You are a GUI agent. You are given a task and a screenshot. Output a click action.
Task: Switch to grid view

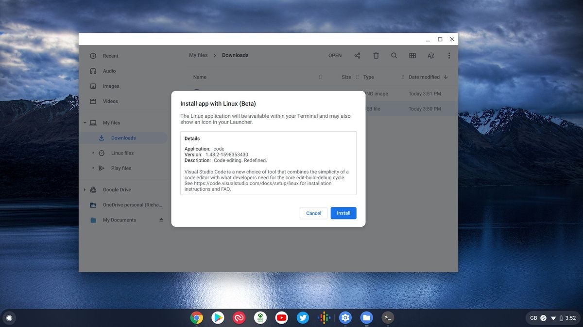(x=412, y=55)
